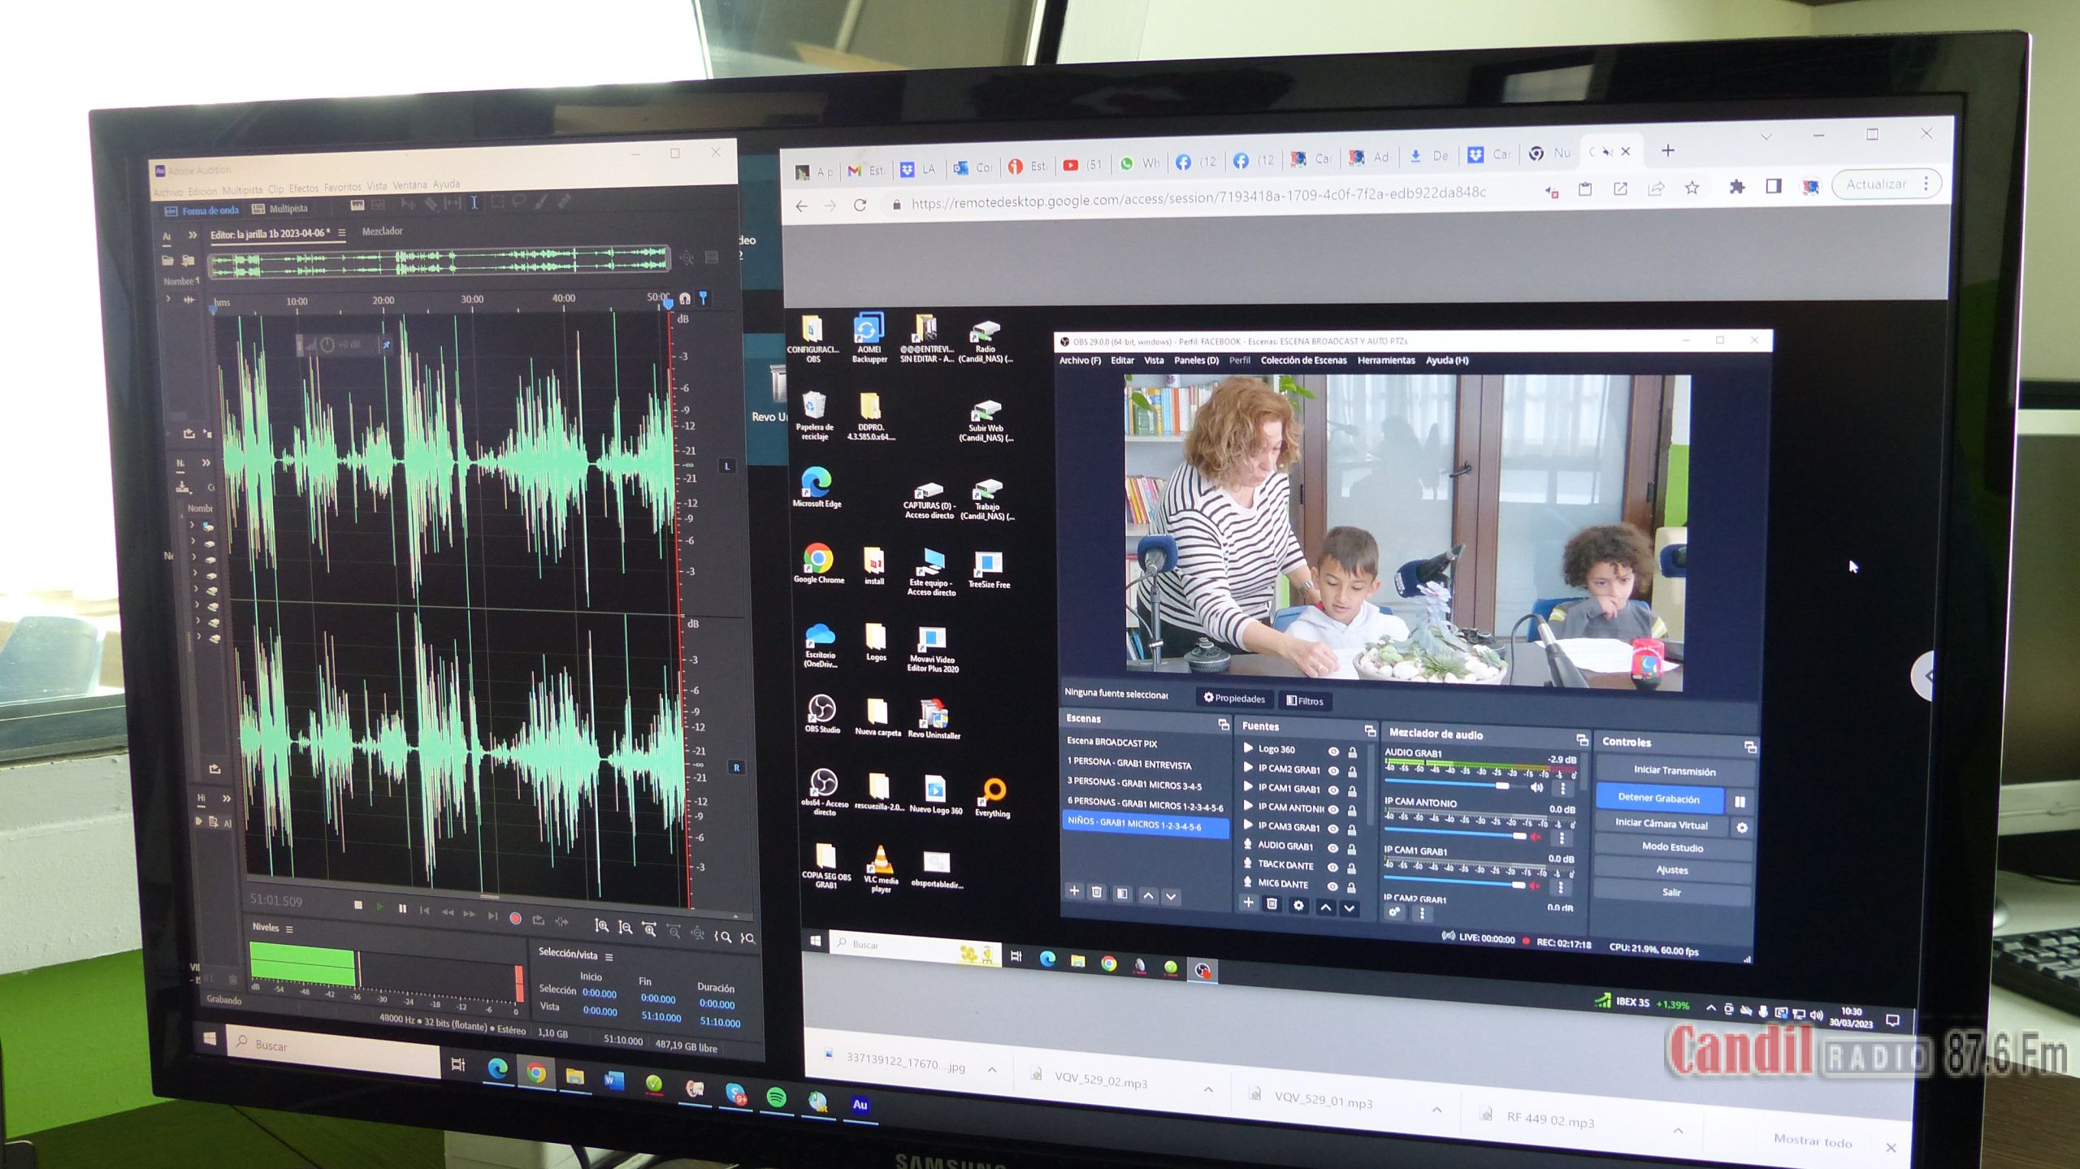Pause recording with the OBS pause icon
This screenshot has height=1169, width=2080.
click(1740, 802)
